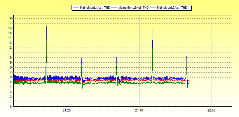The height and width of the screenshot is (117, 239).
Task: Select the 15 tick label on Y-axis
Action: (x=10, y=33)
